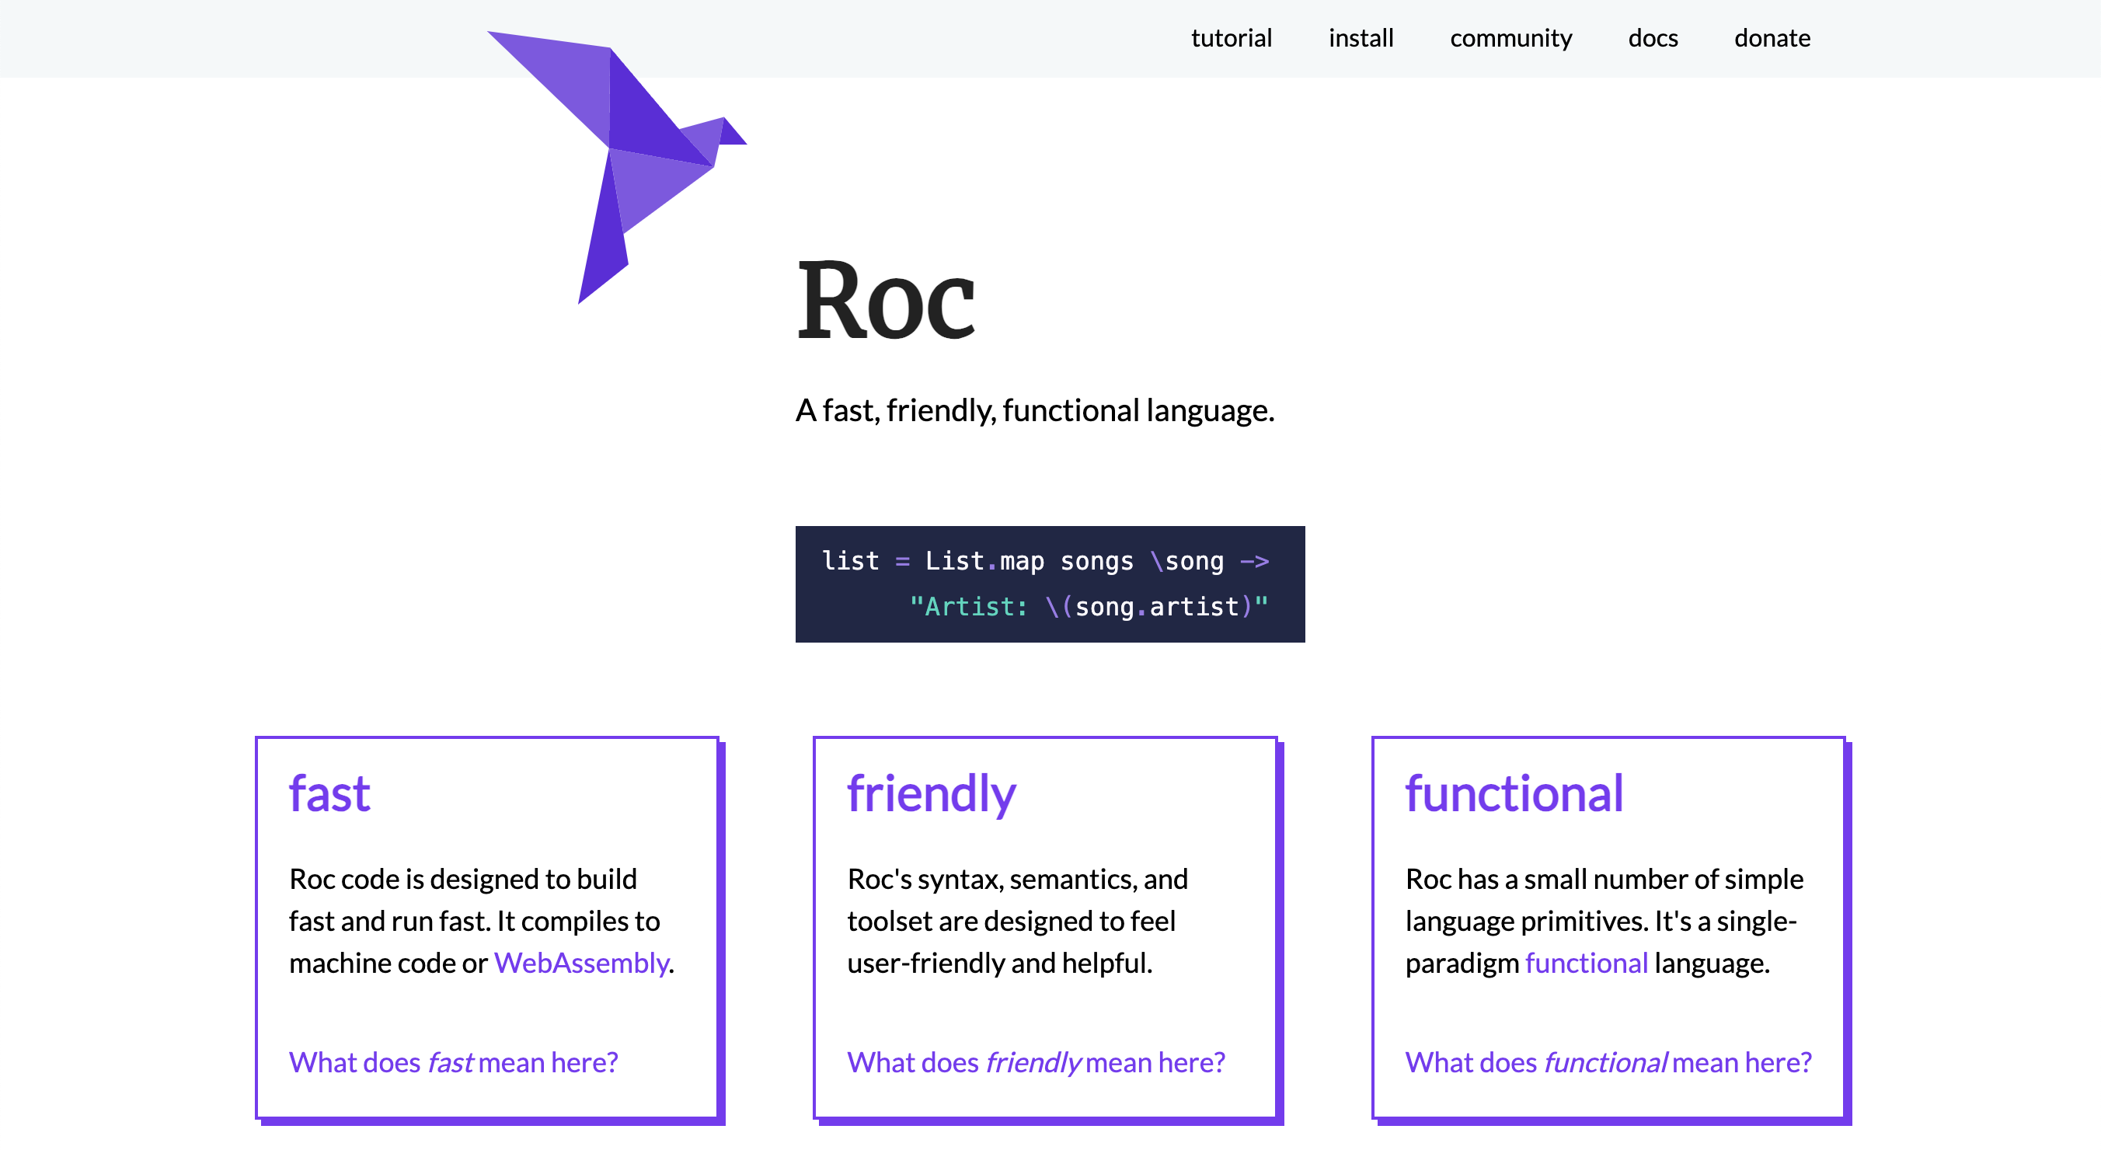Open 'What does friendly mean here?'
The image size is (2101, 1150).
[x=1036, y=1062]
